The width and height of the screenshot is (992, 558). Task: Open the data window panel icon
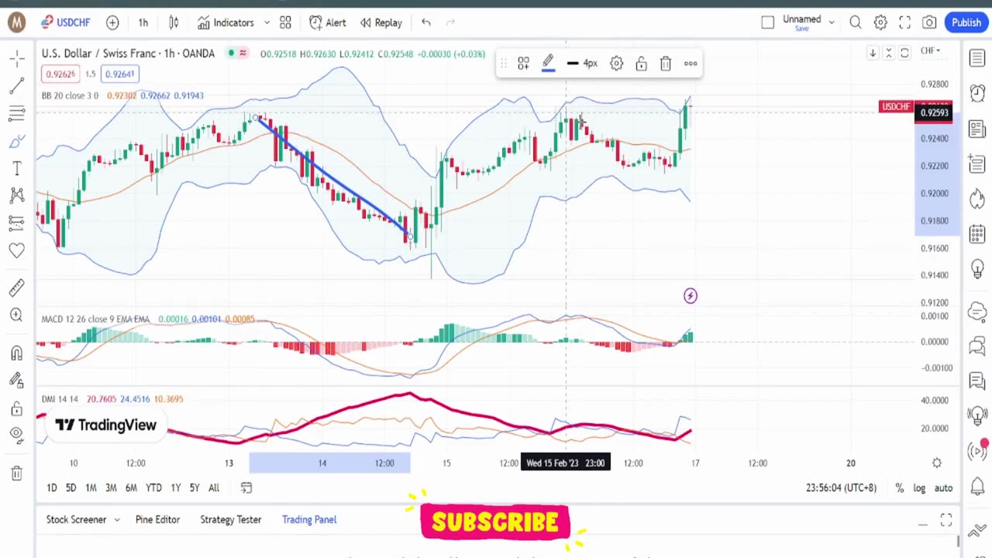(977, 164)
